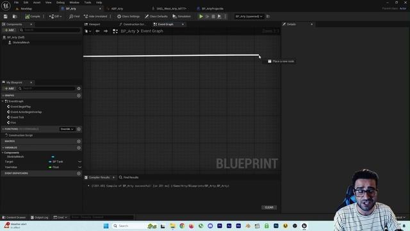410x231 pixels.
Task: Collapse the EventGraph tree node
Action: 3,101
